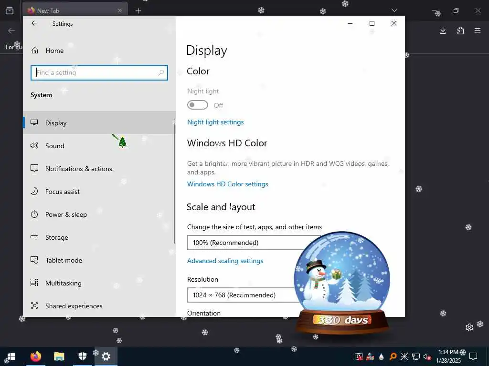Open Sound settings
Screen dimensions: 489x366
click(x=99, y=146)
